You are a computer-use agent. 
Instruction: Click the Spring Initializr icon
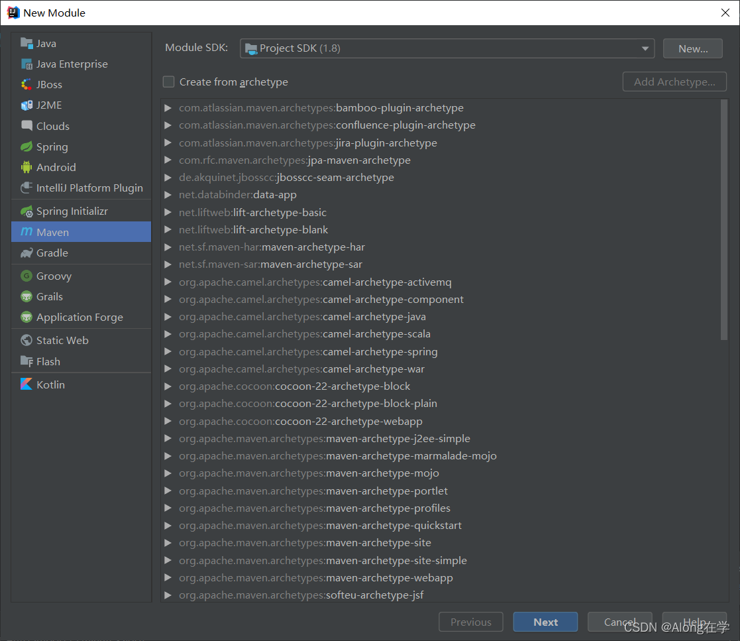pos(26,211)
